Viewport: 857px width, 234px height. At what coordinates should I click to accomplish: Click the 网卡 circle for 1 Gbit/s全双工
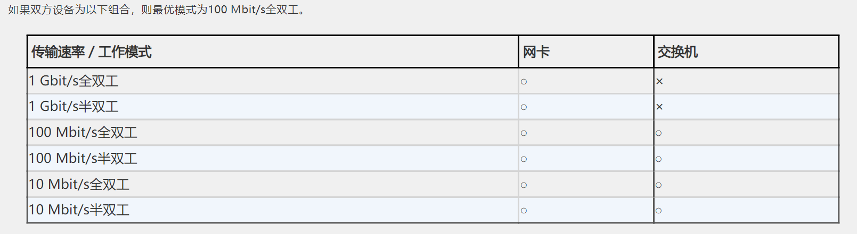524,82
